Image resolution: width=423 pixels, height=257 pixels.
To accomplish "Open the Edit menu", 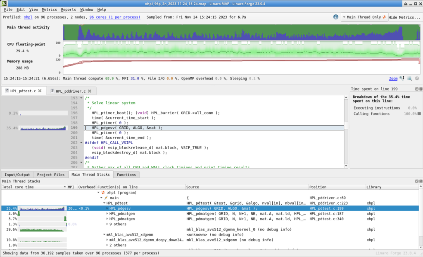I will (21, 9).
